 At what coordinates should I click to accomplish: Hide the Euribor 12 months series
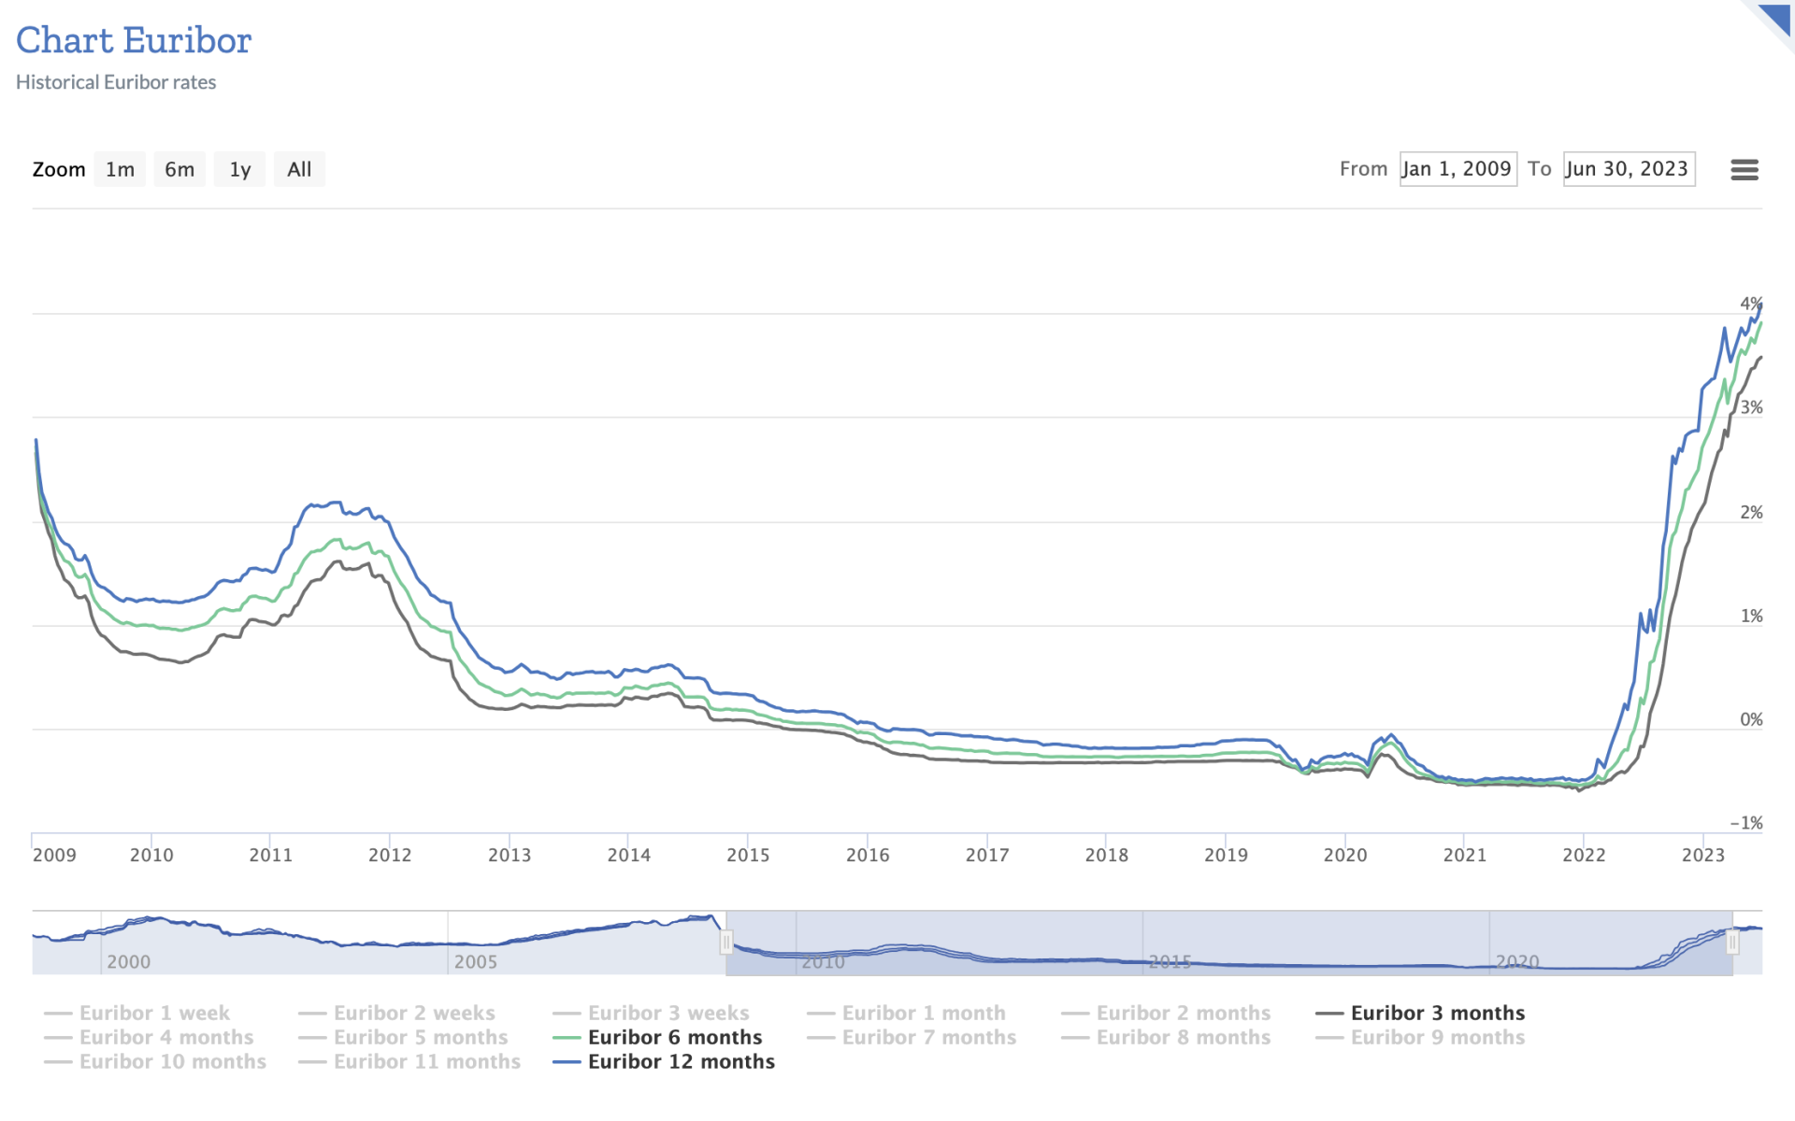(x=664, y=1061)
